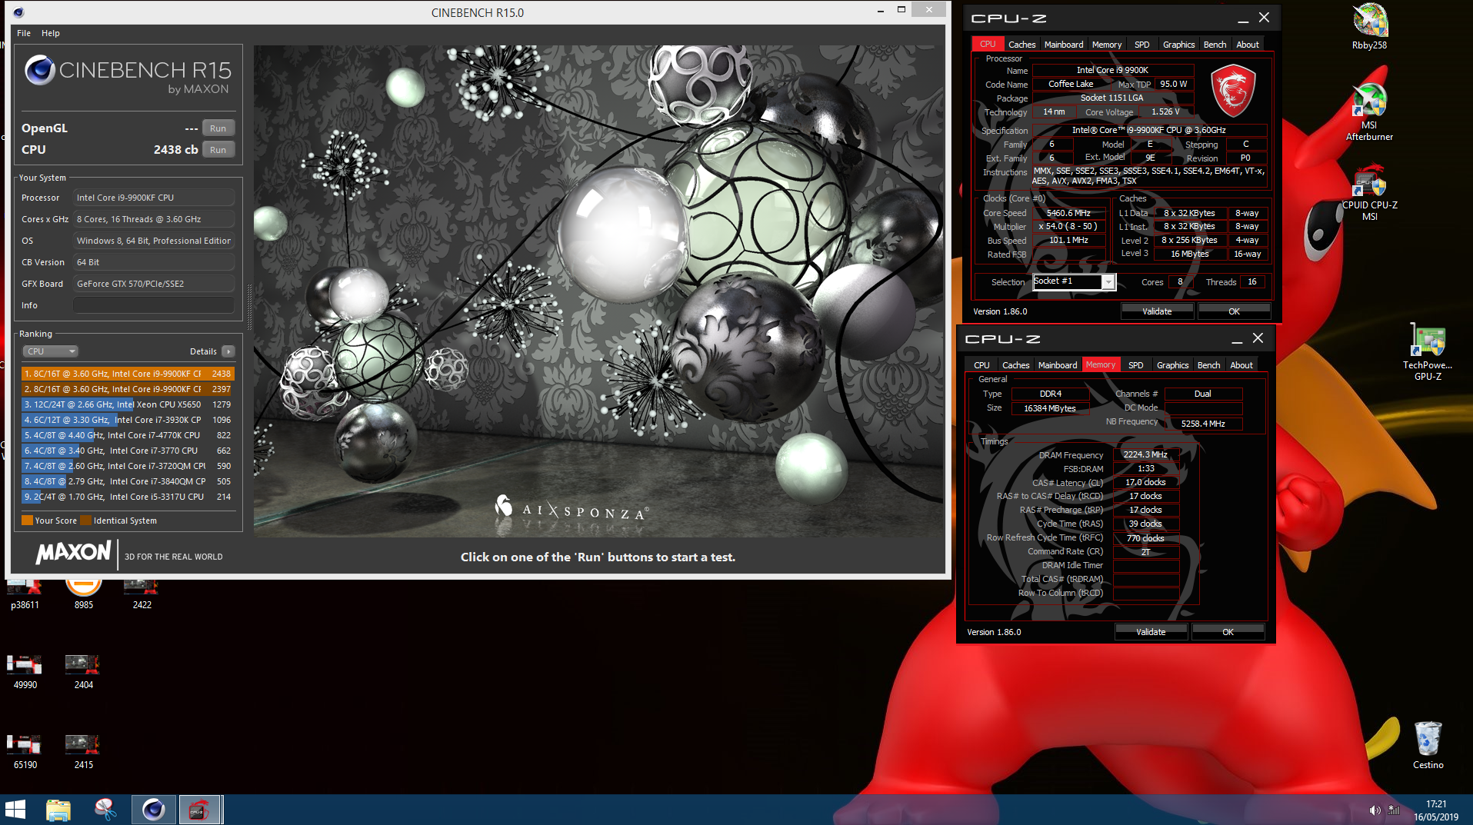Click the Info input field
This screenshot has width=1473, height=825.
(x=154, y=305)
